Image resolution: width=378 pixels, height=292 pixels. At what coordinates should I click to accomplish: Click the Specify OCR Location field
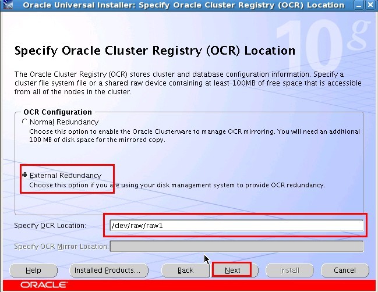pyautogui.click(x=236, y=226)
